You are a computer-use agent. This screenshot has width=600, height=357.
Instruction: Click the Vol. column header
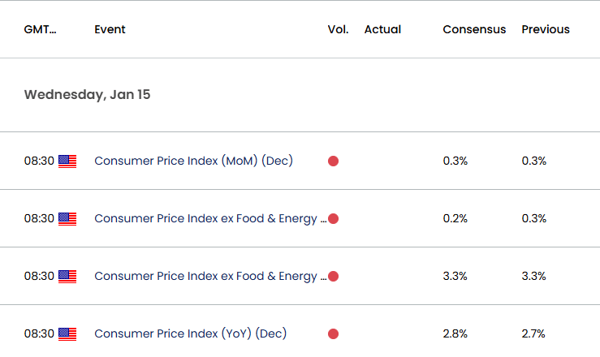click(x=339, y=29)
